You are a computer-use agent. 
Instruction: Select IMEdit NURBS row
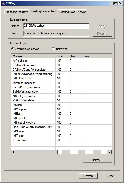coord(61,78)
